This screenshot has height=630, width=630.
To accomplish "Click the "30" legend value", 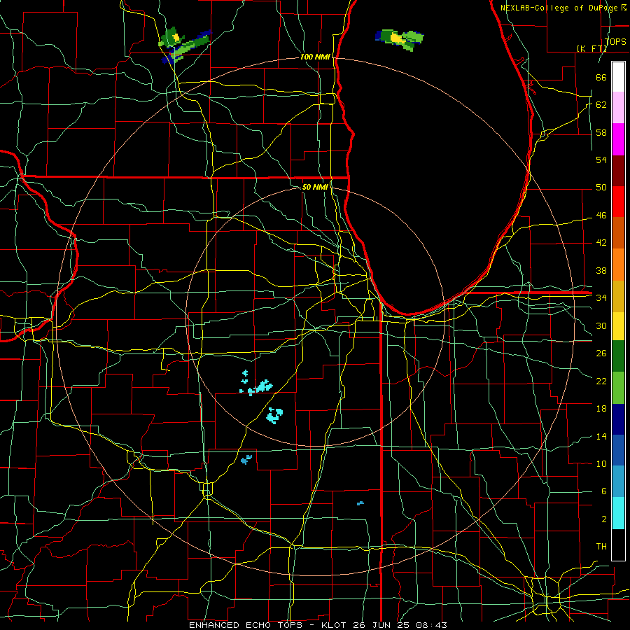I will click(601, 325).
